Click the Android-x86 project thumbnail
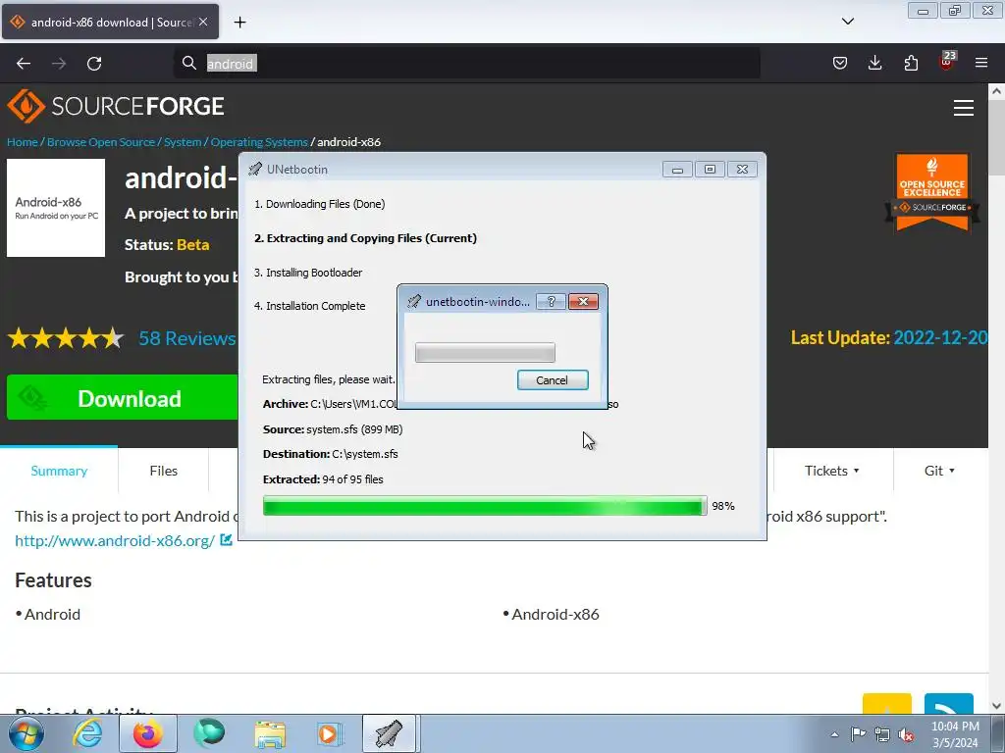1005x753 pixels. click(x=56, y=208)
